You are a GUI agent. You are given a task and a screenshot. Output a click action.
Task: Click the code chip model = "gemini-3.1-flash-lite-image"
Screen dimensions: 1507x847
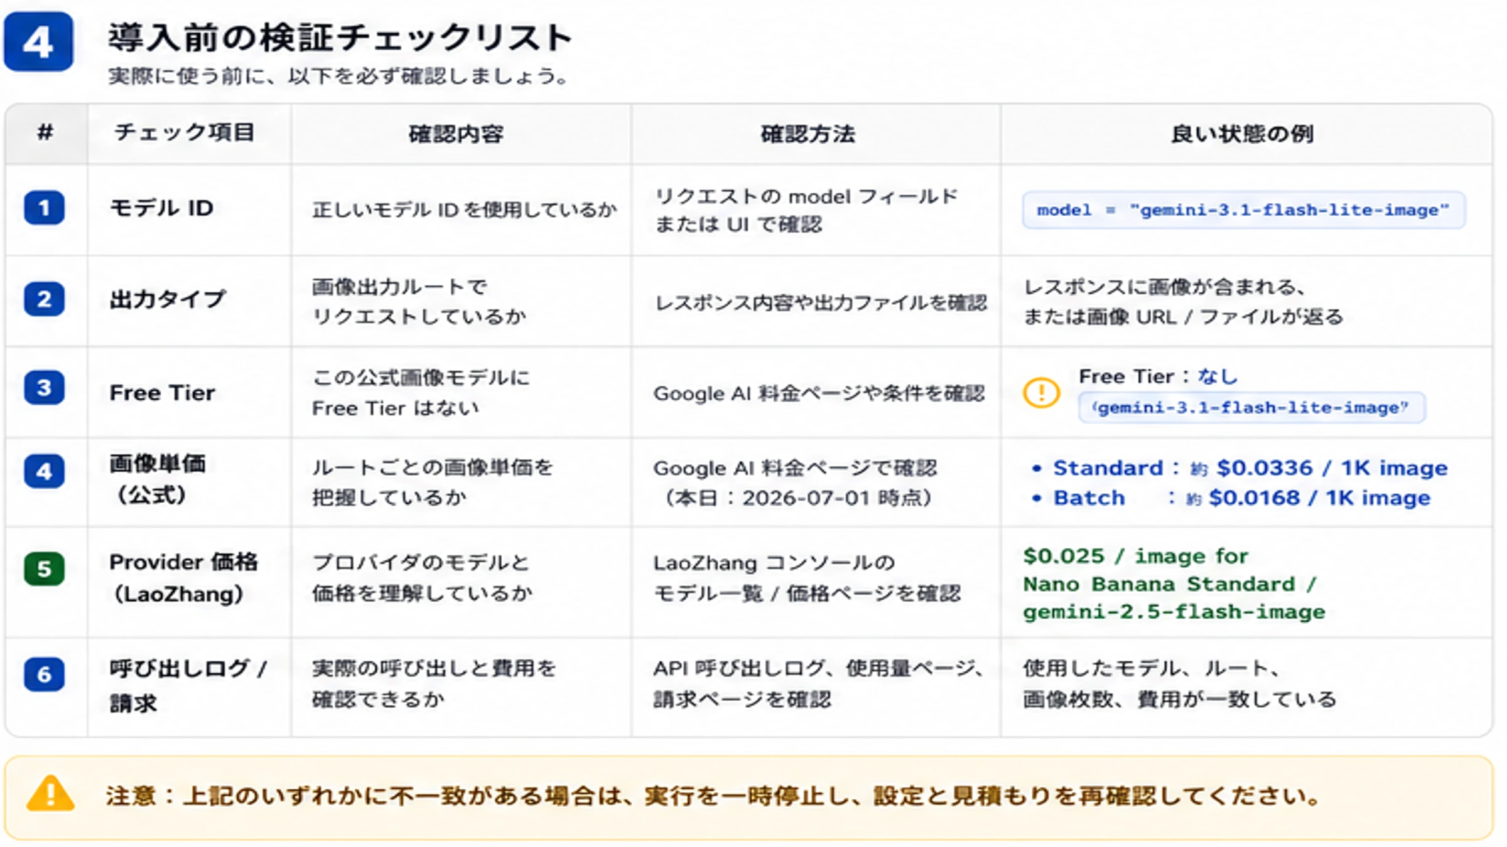pyautogui.click(x=1243, y=210)
